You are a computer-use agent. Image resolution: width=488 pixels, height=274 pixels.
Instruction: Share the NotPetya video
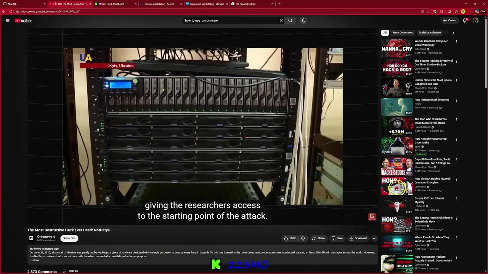(x=318, y=238)
